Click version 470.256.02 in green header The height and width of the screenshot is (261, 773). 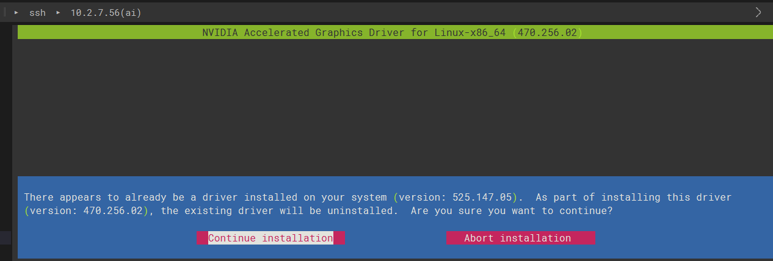click(546, 33)
